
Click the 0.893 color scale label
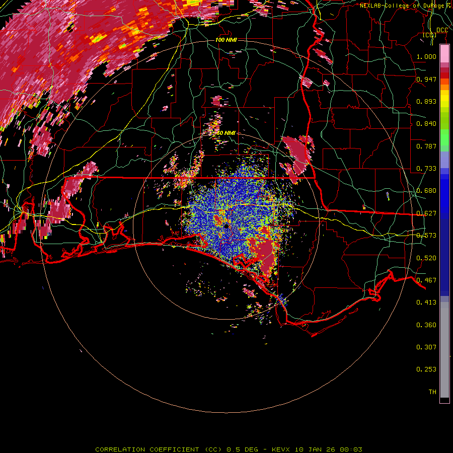pos(426,101)
